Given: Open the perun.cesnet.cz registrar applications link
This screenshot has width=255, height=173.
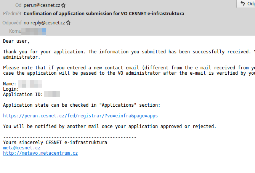Looking at the screenshot, I should [x=80, y=115].
